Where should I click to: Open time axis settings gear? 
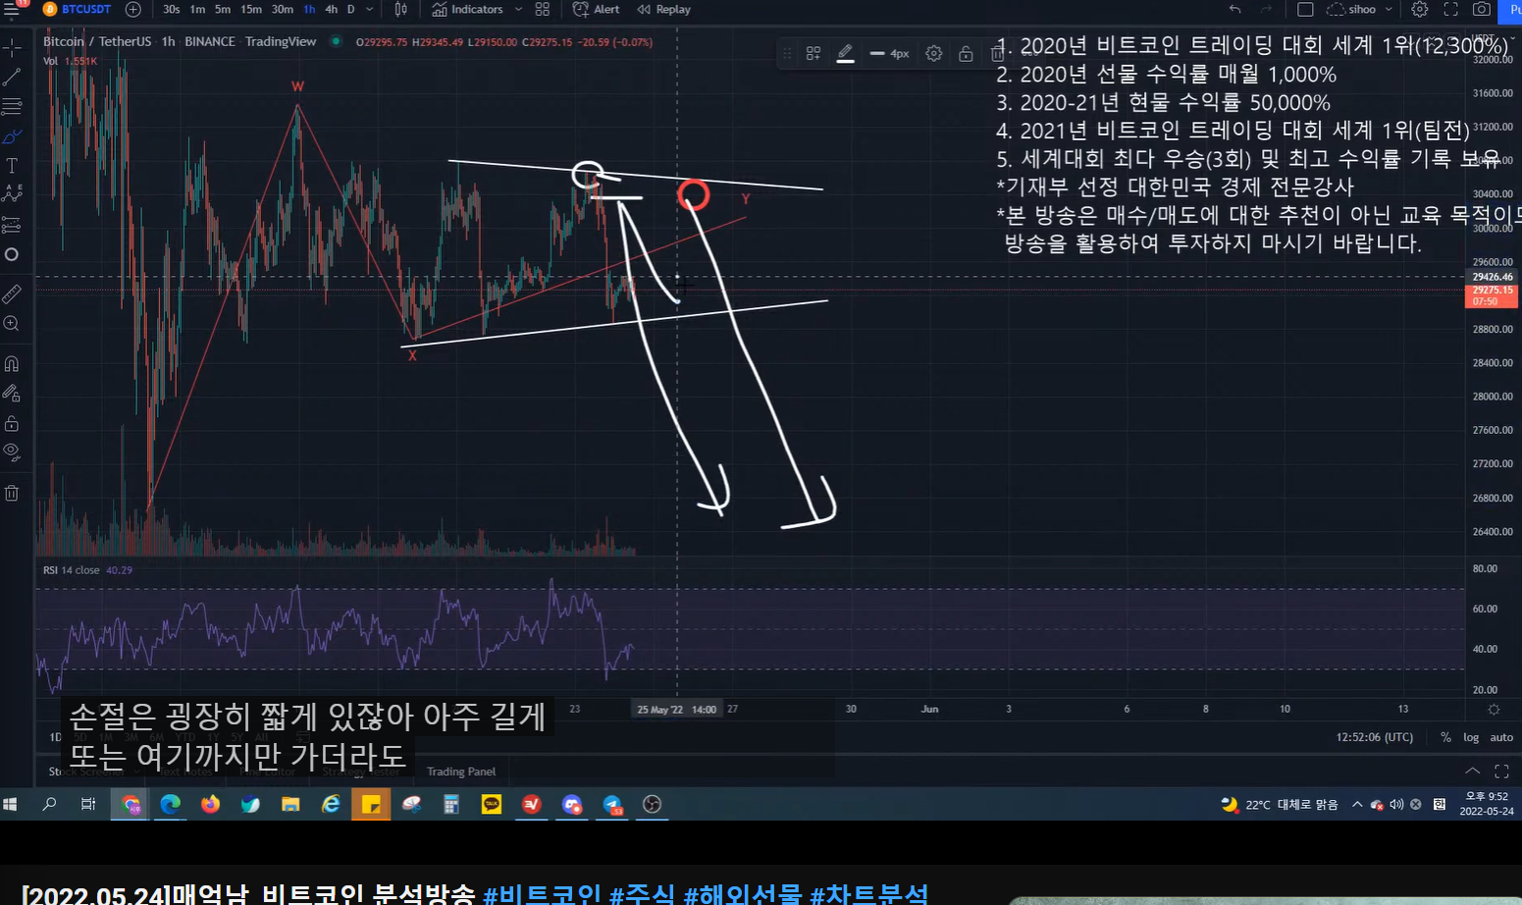click(1494, 709)
